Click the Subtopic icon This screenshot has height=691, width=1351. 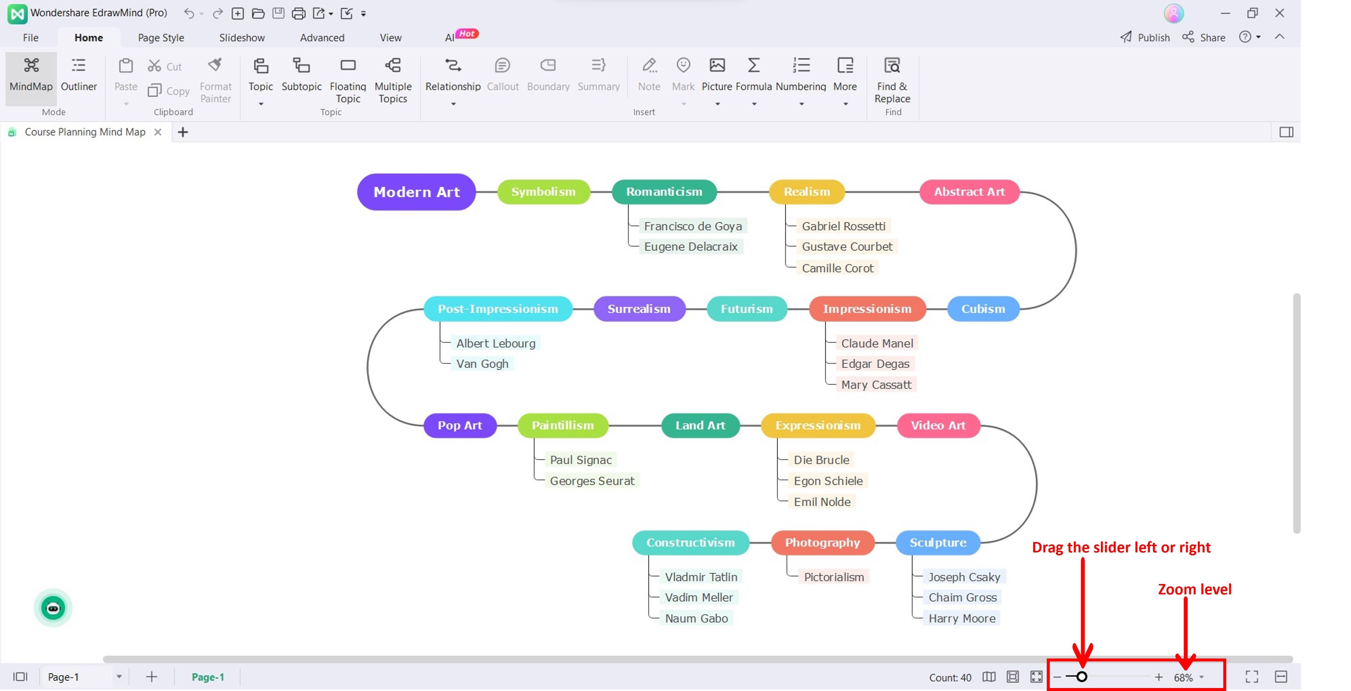point(301,66)
